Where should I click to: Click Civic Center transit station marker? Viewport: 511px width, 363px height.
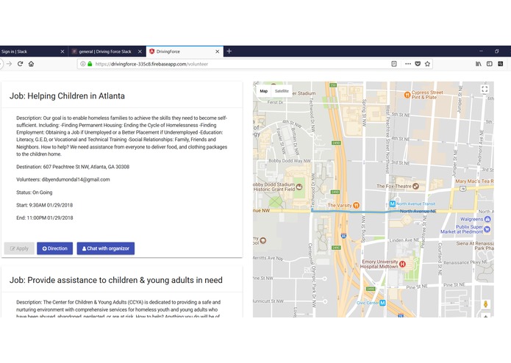(382, 303)
